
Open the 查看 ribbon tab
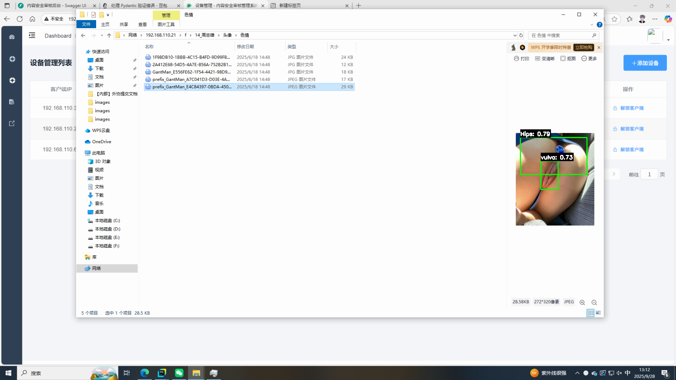(x=142, y=24)
